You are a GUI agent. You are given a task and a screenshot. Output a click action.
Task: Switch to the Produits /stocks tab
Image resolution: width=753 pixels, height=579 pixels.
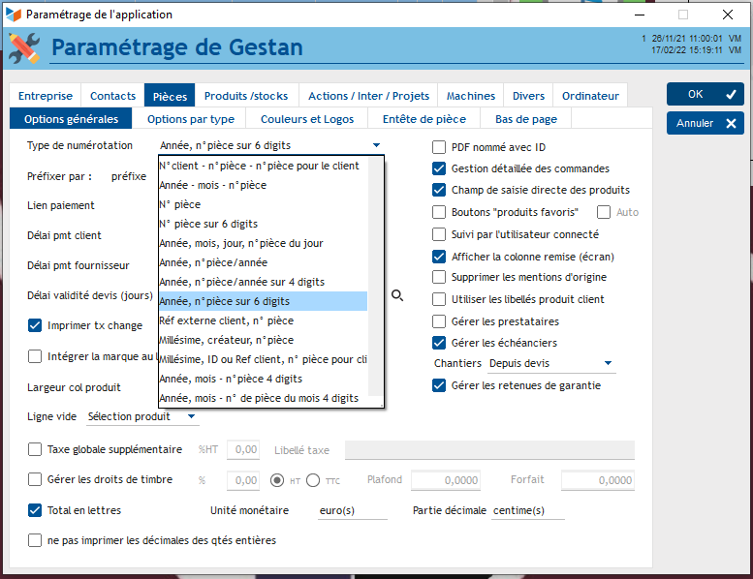[x=245, y=96]
